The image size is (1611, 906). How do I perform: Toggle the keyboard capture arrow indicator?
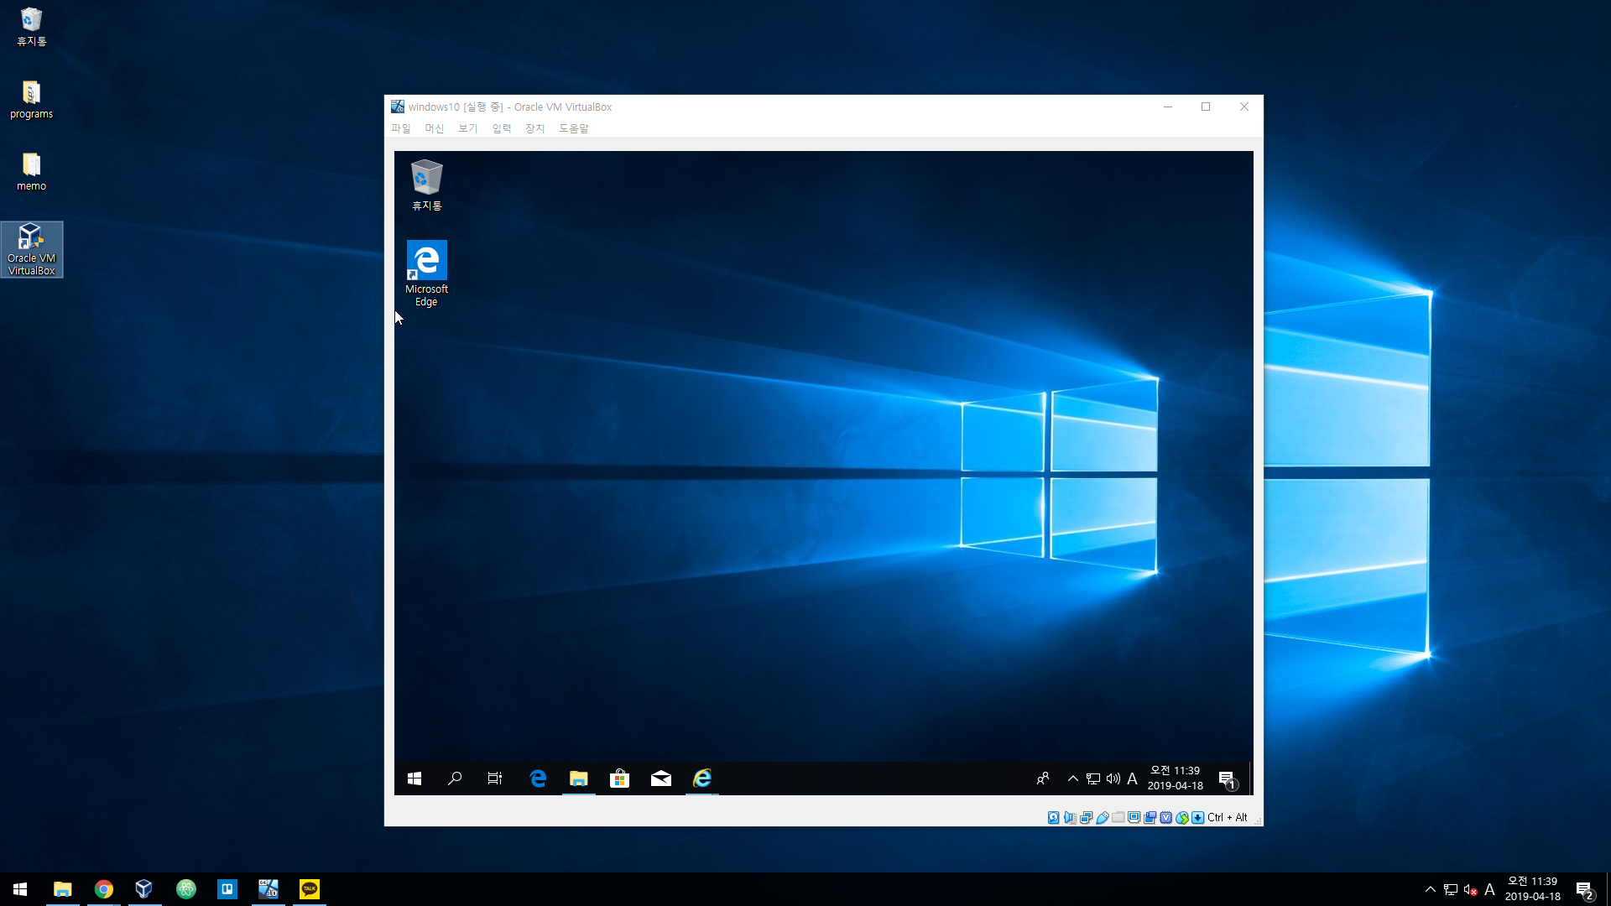[1198, 817]
